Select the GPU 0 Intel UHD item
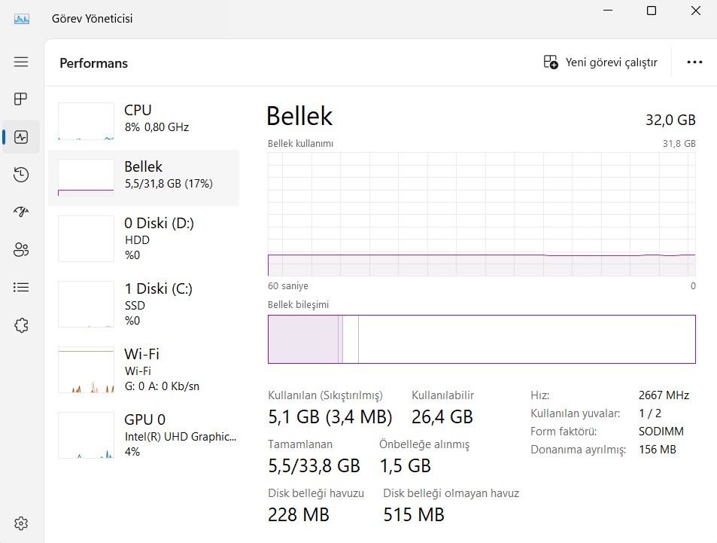717x543 pixels. [x=144, y=435]
